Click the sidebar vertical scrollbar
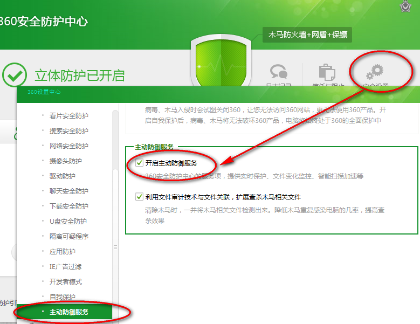The width and height of the screenshot is (420, 324). click(115, 216)
